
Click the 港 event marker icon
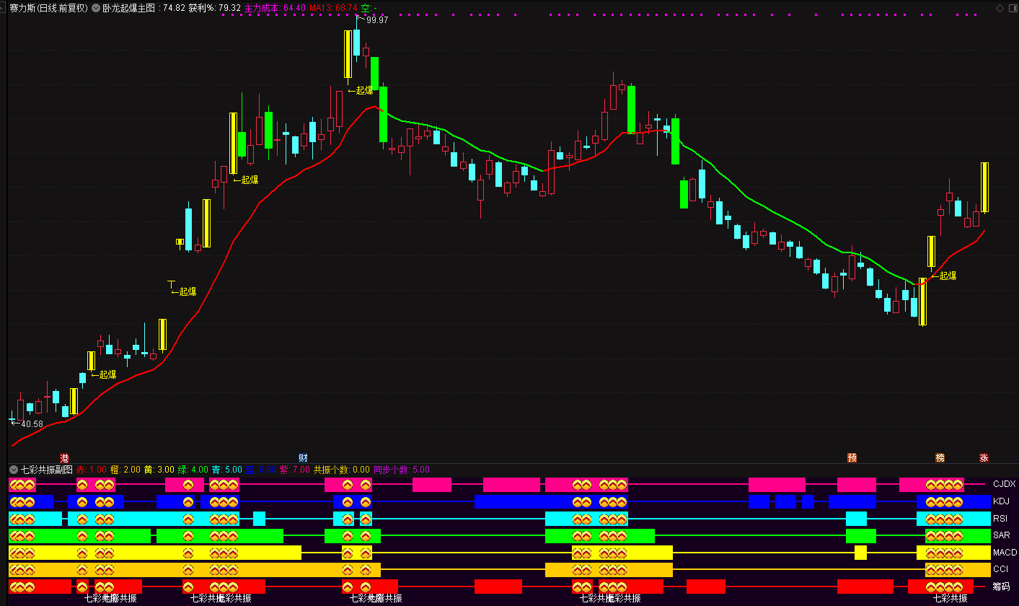[x=65, y=458]
